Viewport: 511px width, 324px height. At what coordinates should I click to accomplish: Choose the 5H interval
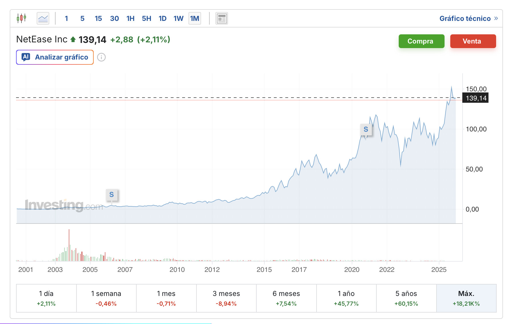point(146,19)
